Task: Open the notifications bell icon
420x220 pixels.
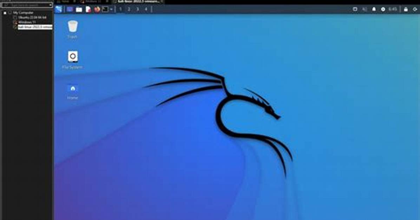Action: pyautogui.click(x=374, y=9)
